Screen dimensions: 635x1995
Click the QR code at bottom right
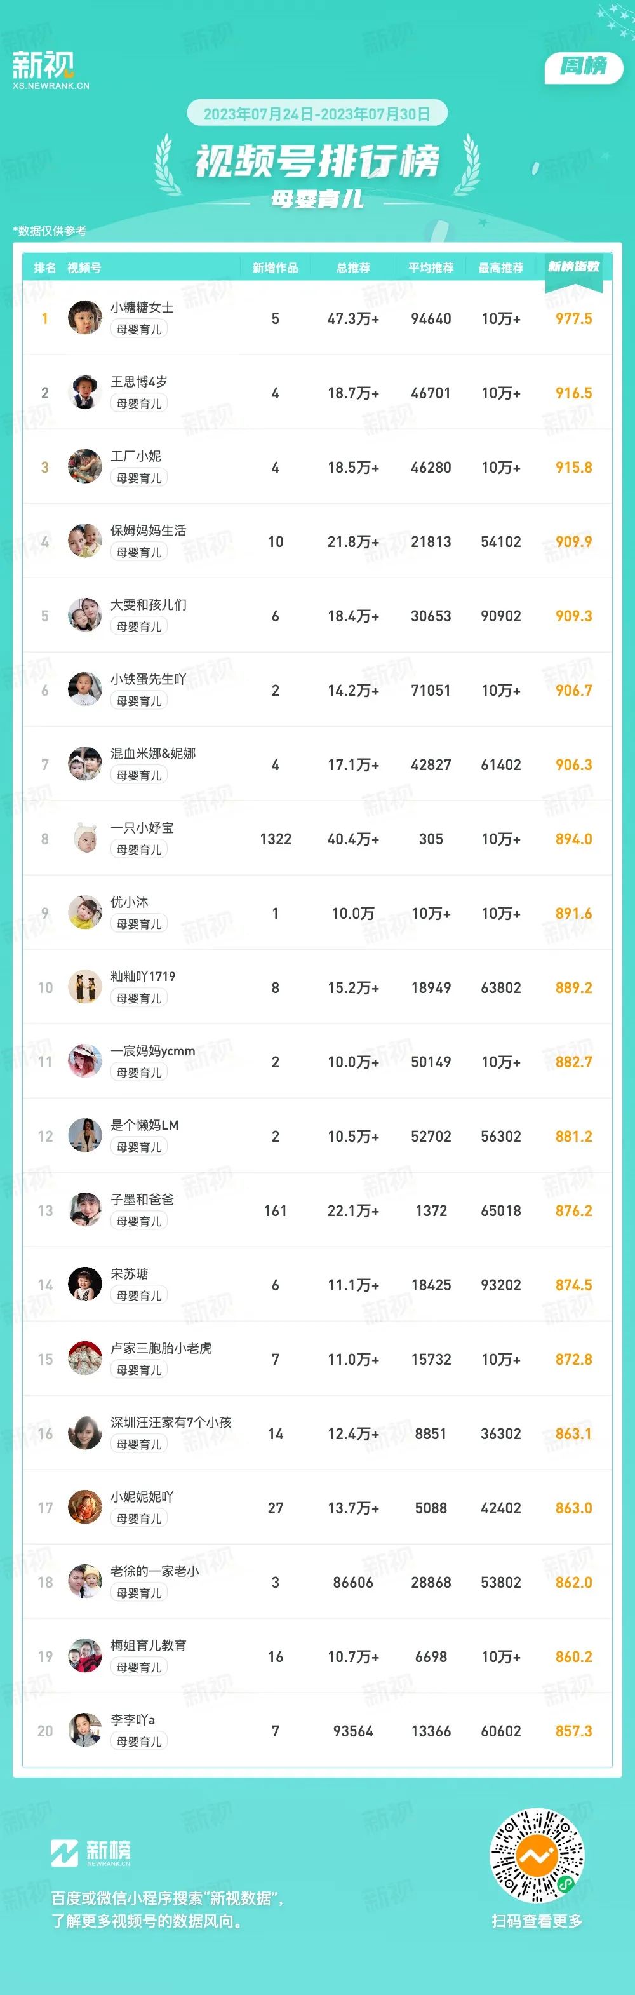pyautogui.click(x=537, y=1856)
